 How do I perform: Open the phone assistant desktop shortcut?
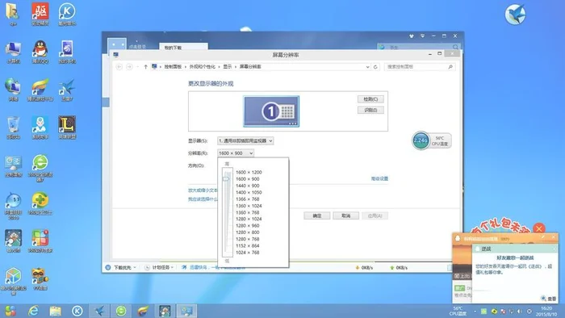click(67, 52)
